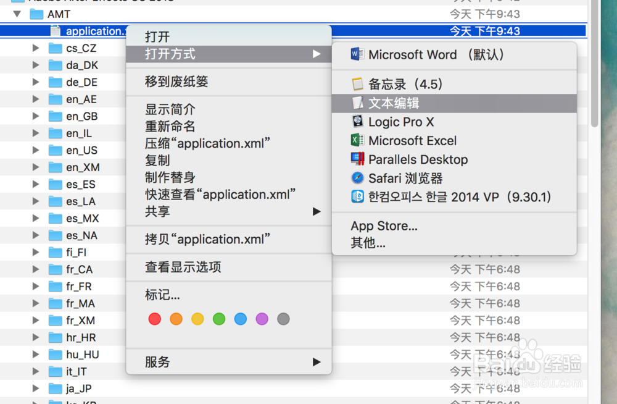Click the Hancom Office 한글 icon

coord(357,196)
